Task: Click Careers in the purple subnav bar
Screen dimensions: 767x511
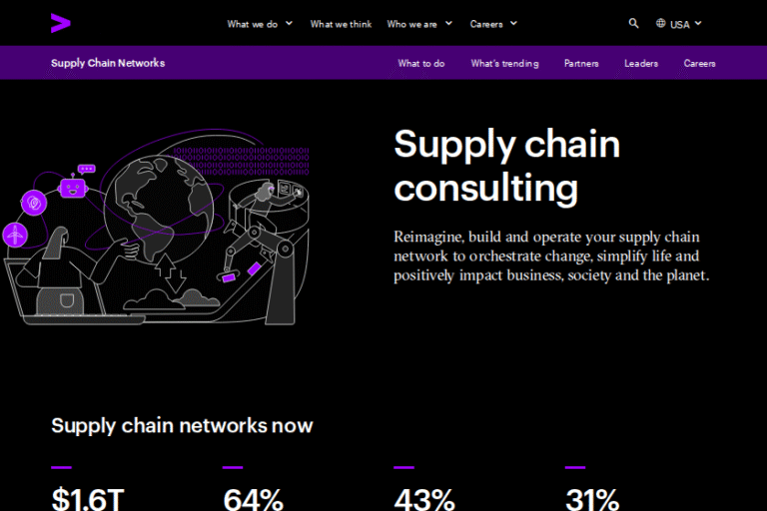Action: [699, 63]
